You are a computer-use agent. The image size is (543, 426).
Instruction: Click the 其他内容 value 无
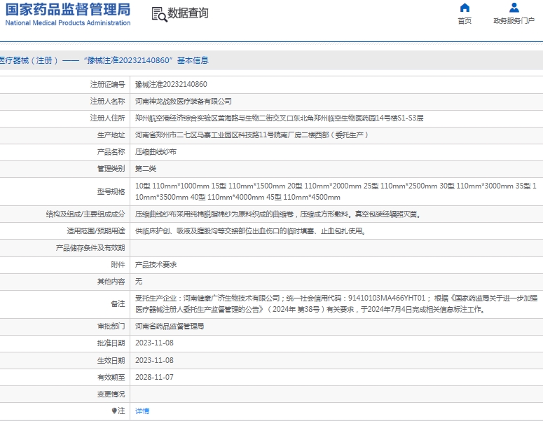coord(139,281)
